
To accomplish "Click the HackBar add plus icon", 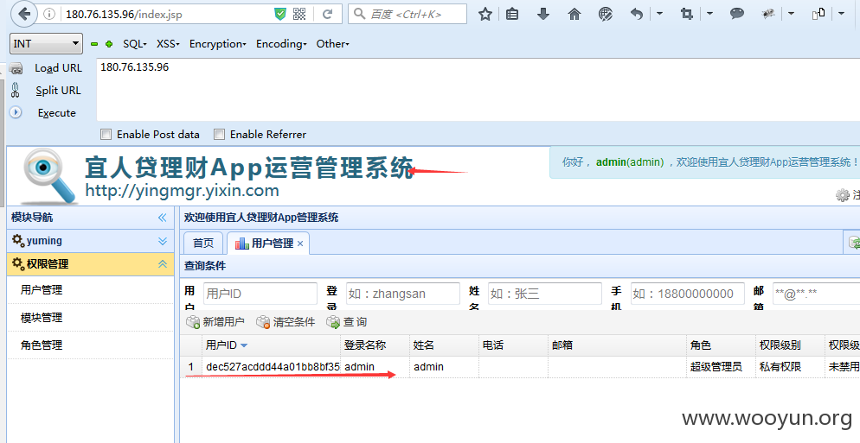I will tap(109, 44).
